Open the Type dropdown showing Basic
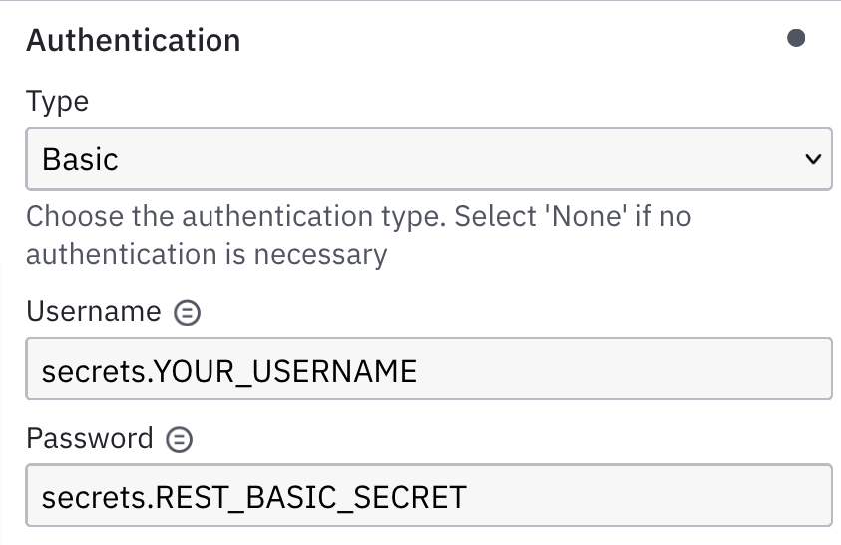841x545 pixels. (x=428, y=158)
